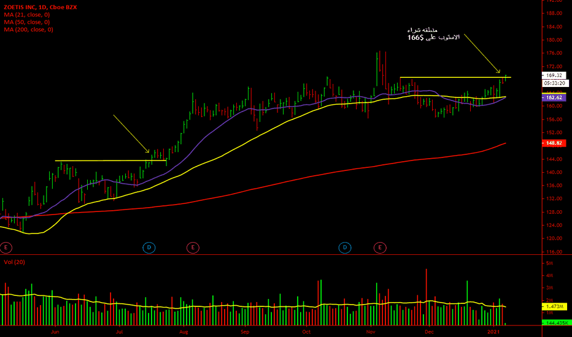Click the 156.00 price scale value
The width and height of the screenshot is (572, 337).
554,119
